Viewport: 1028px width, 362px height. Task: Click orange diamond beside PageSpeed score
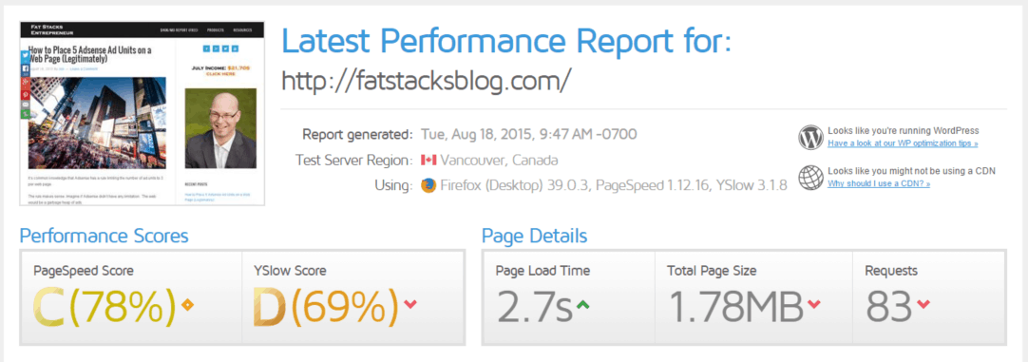point(188,304)
